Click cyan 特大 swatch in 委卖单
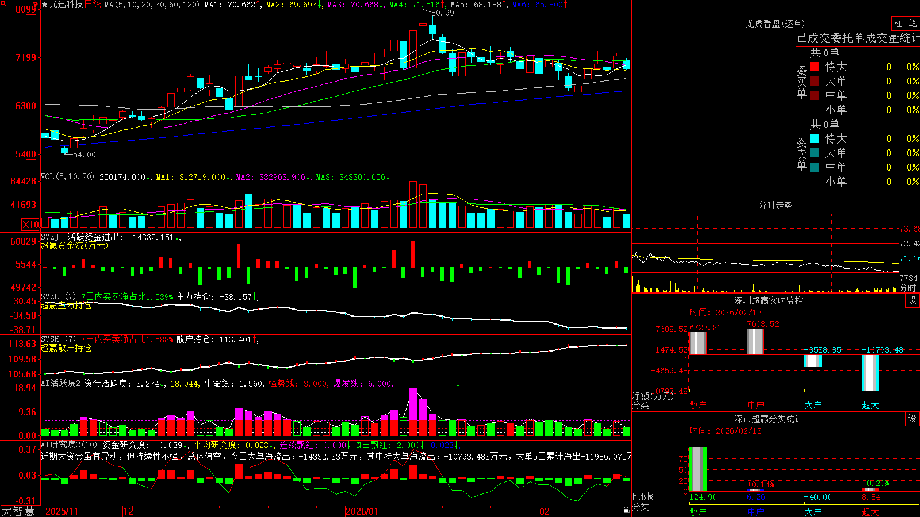 (x=814, y=138)
